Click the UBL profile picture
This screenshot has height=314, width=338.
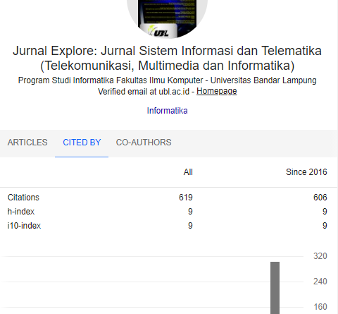[x=168, y=19]
